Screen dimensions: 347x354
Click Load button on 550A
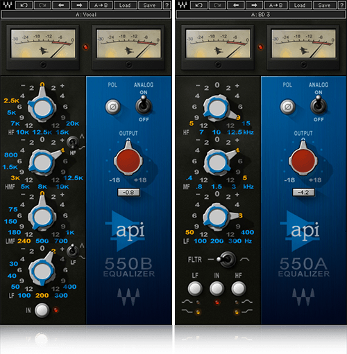(300, 5)
